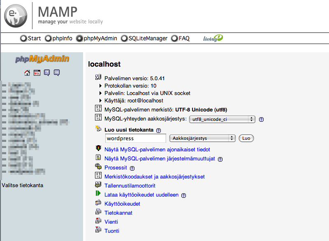Viewport: 329px width, 241px height.
Task: Open Näytä MySQL-palvelimen ajonaikaiset tiedot link
Action: pyautogui.click(x=157, y=150)
